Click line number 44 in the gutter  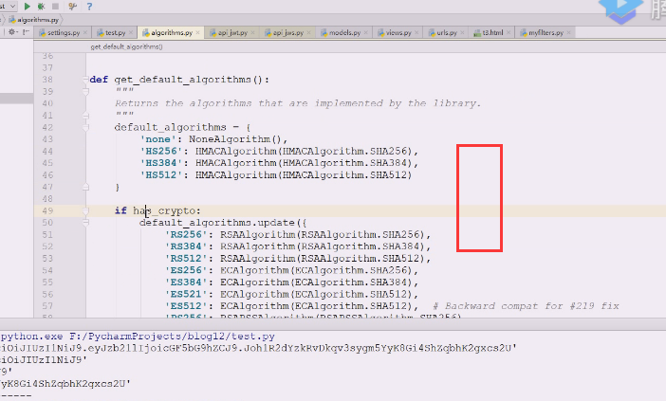[x=47, y=151]
